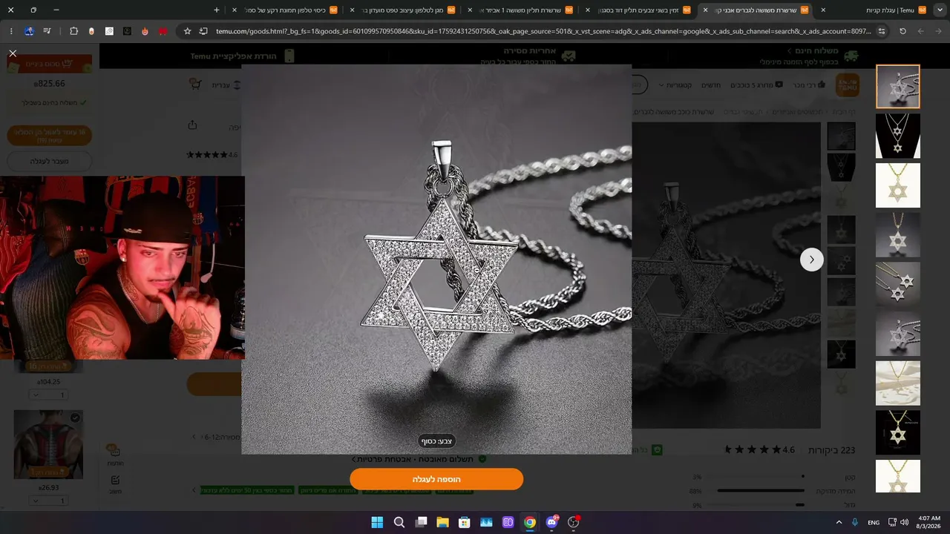The image size is (950, 534).
Task: Reload the current page
Action: tap(902, 31)
